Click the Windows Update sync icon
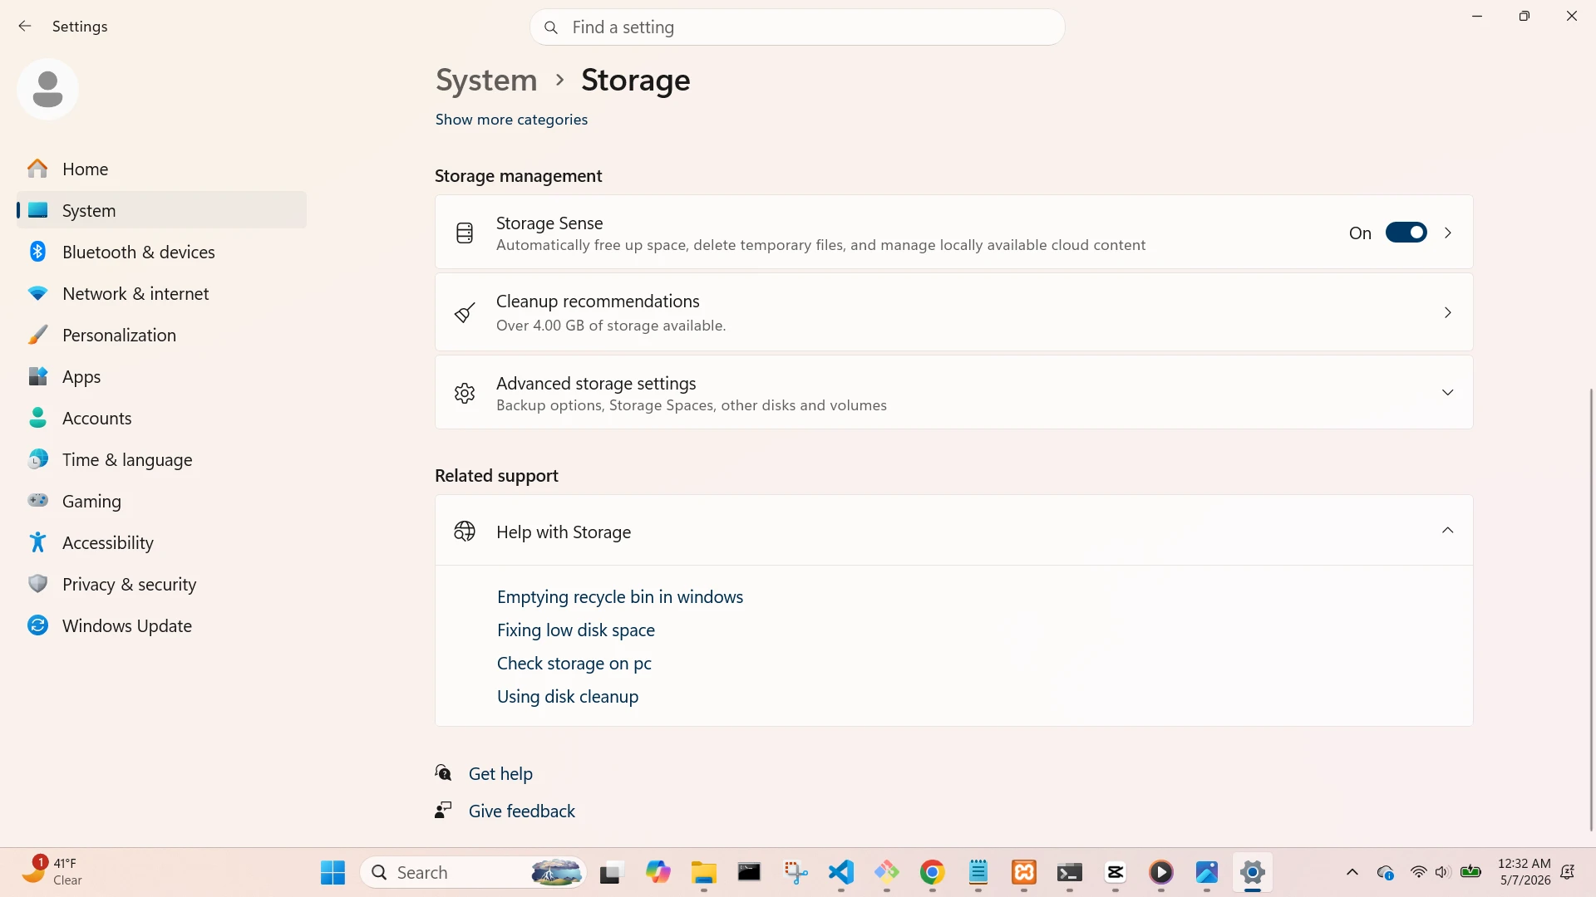The height and width of the screenshot is (897, 1596). pos(37,625)
